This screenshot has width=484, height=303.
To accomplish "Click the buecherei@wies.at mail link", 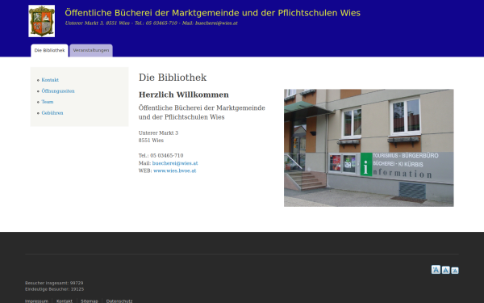I will pos(175,163).
